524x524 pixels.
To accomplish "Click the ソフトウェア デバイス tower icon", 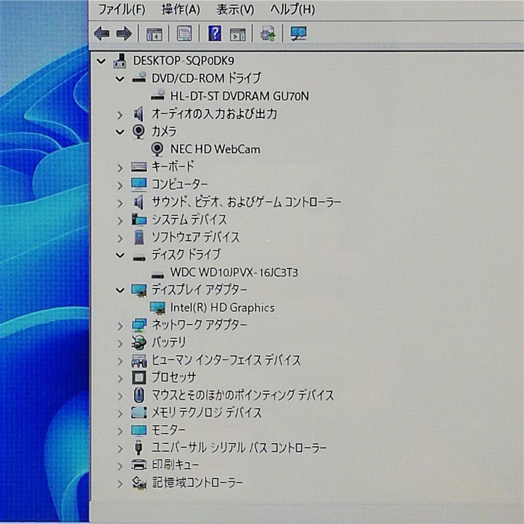I will tap(139, 237).
